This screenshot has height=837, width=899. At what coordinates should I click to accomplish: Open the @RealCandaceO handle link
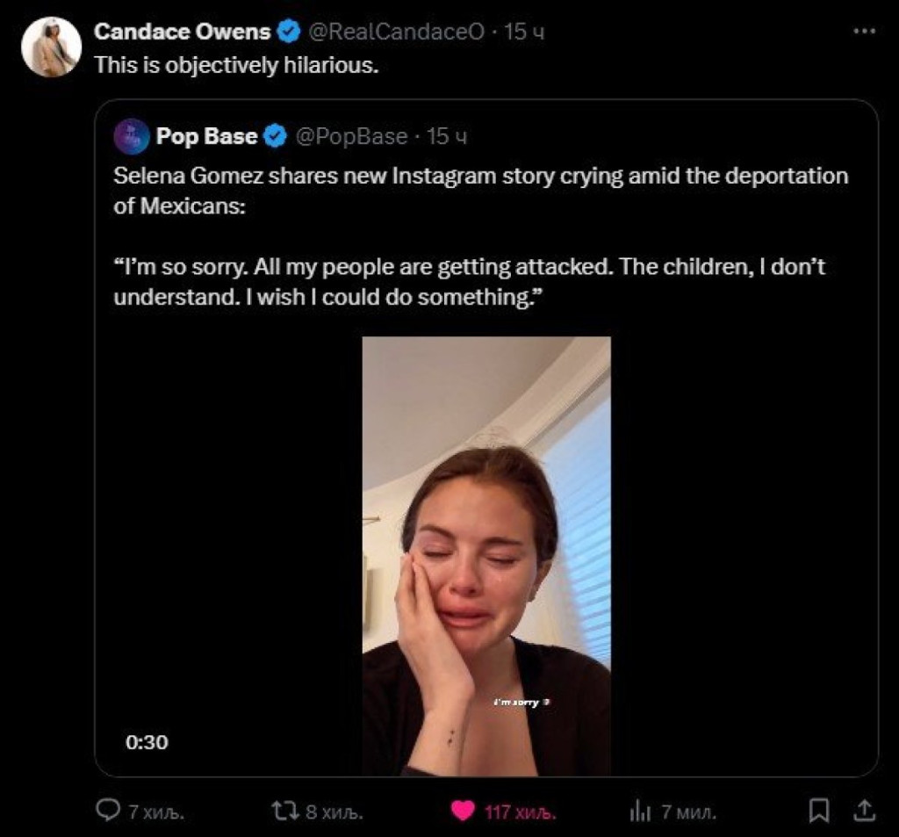(x=396, y=32)
